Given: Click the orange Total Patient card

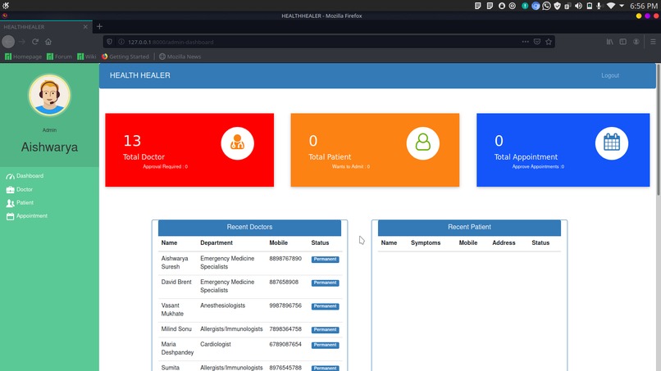Looking at the screenshot, I should [x=375, y=150].
